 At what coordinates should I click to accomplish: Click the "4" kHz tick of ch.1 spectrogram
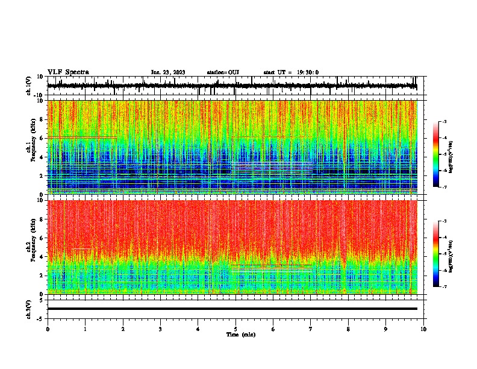42,157
